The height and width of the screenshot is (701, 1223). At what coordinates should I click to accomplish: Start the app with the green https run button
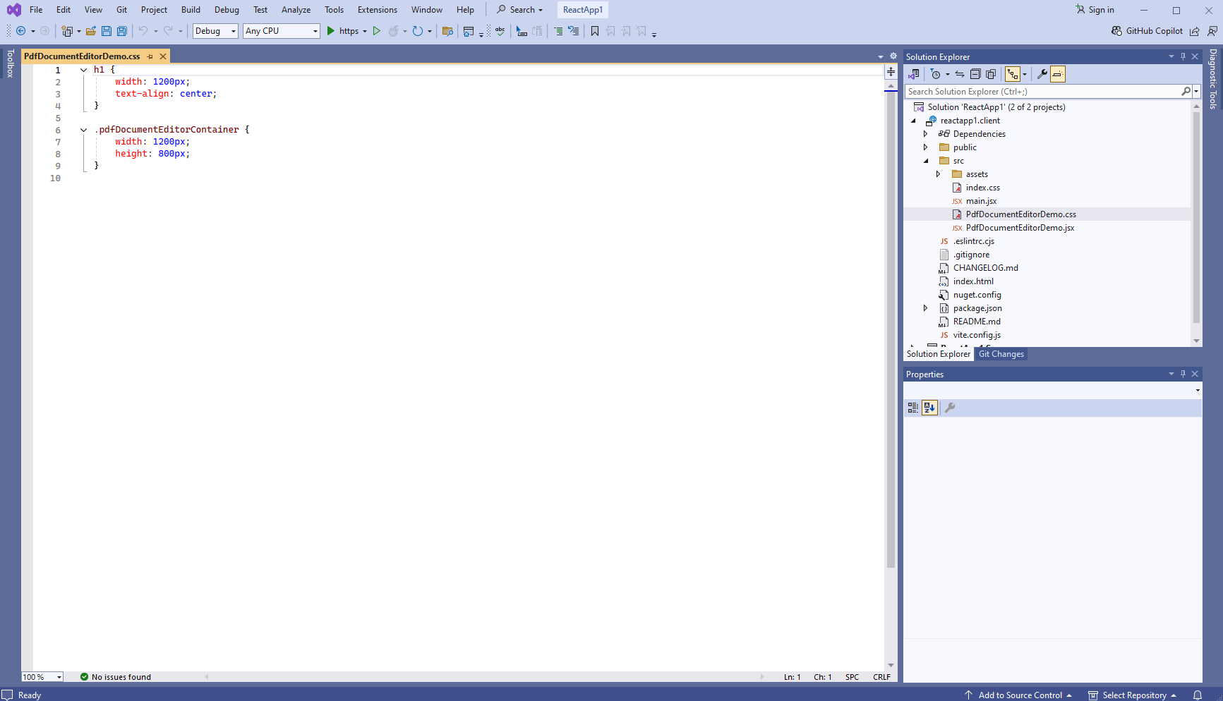pos(331,31)
